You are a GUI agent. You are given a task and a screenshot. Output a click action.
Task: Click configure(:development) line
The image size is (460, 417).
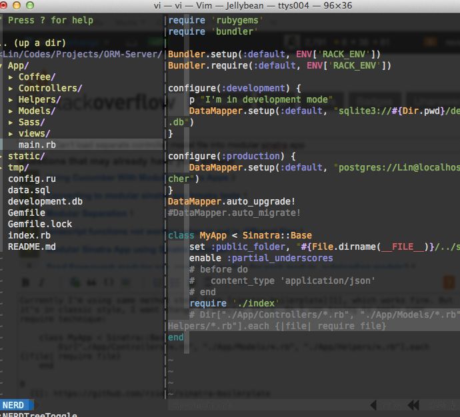[x=235, y=88]
